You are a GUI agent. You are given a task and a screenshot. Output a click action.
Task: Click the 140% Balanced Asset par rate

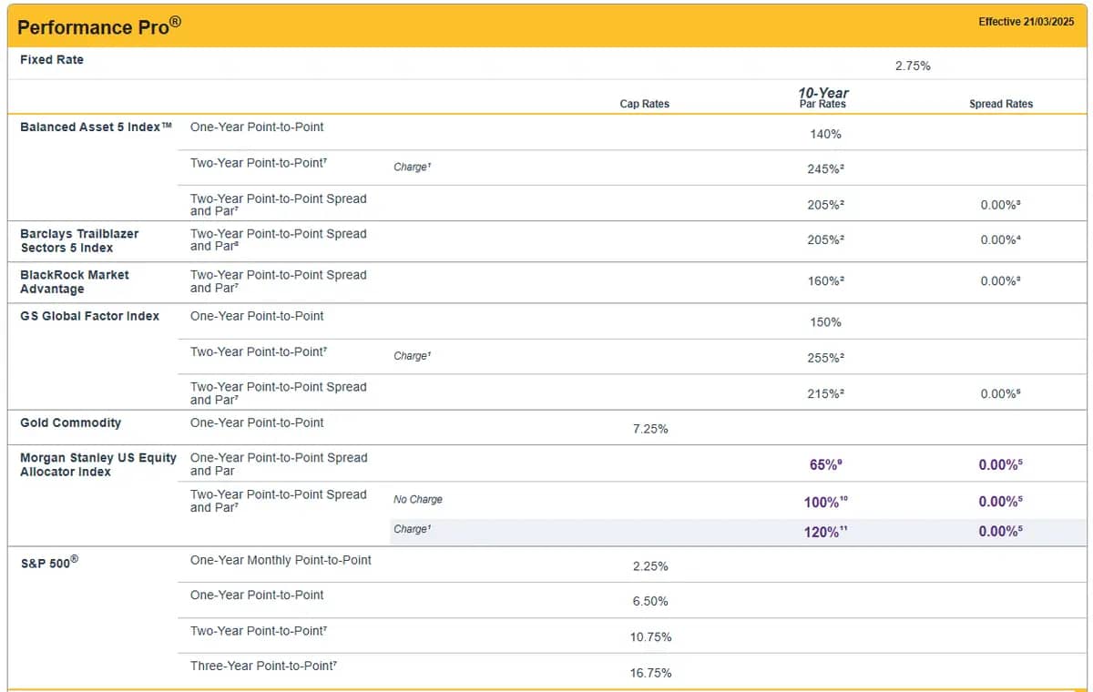coord(824,134)
